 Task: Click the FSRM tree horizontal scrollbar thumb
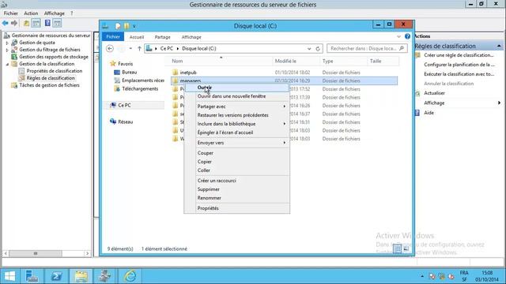(35, 254)
